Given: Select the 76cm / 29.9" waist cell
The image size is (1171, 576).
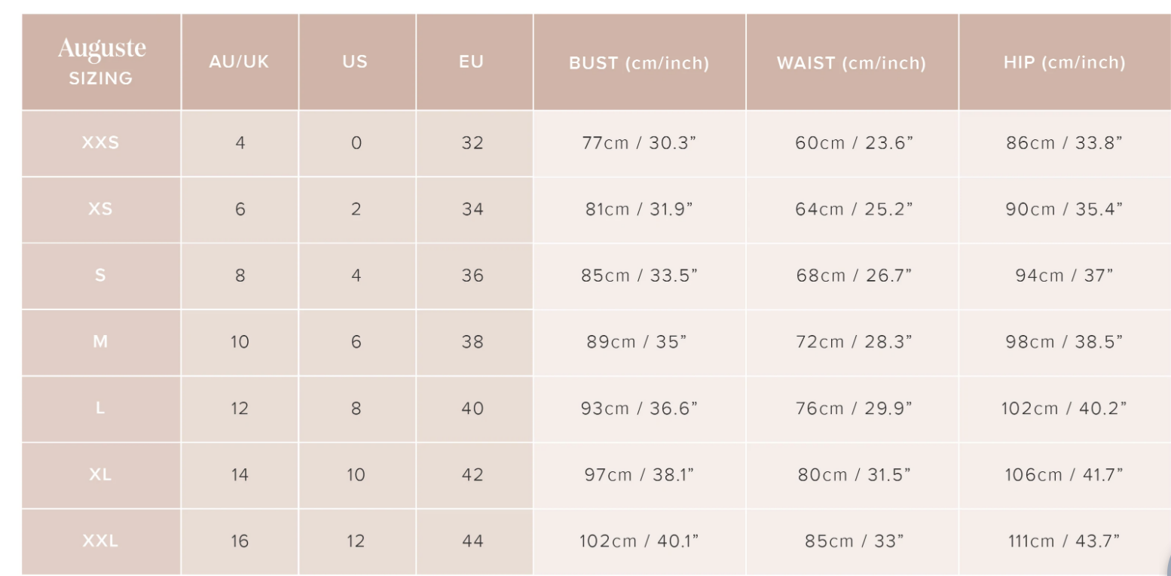Looking at the screenshot, I should pos(854,409).
